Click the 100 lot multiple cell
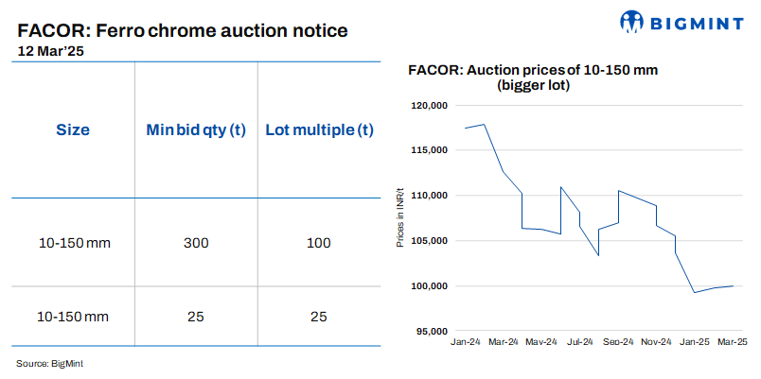Screen dimensions: 761x379 (x=319, y=243)
